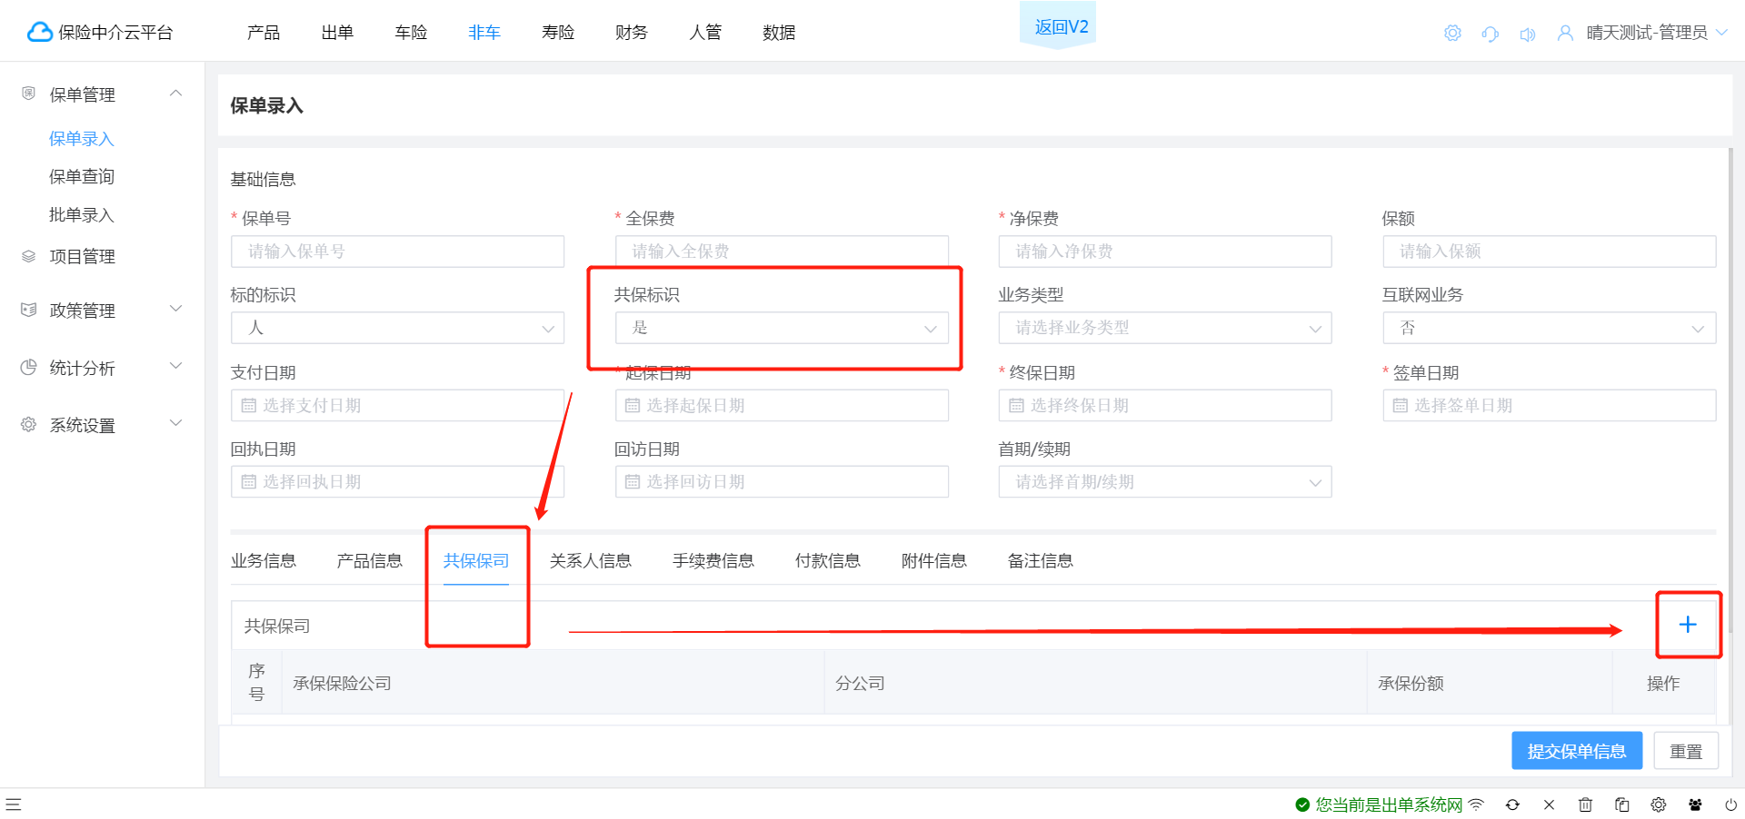
Task: Click the refresh icon in status bar
Action: (x=1512, y=804)
